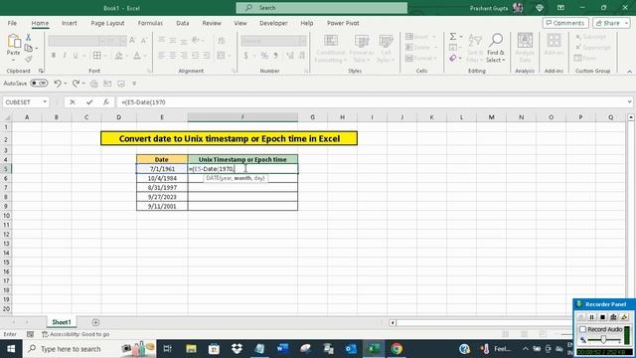Click the Search box in title bar
The height and width of the screenshot is (358, 636).
[322, 8]
